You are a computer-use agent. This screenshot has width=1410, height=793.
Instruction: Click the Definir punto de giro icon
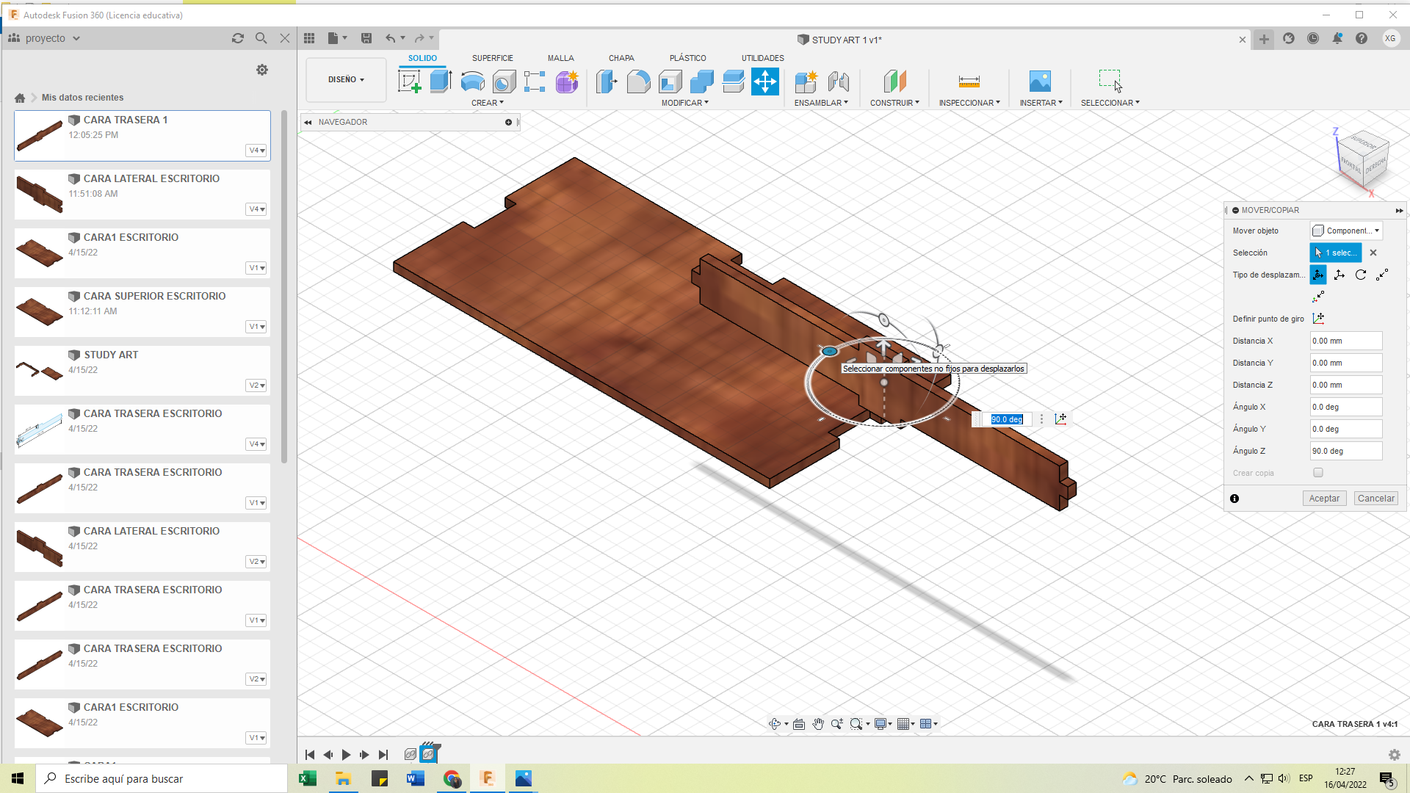(1318, 319)
